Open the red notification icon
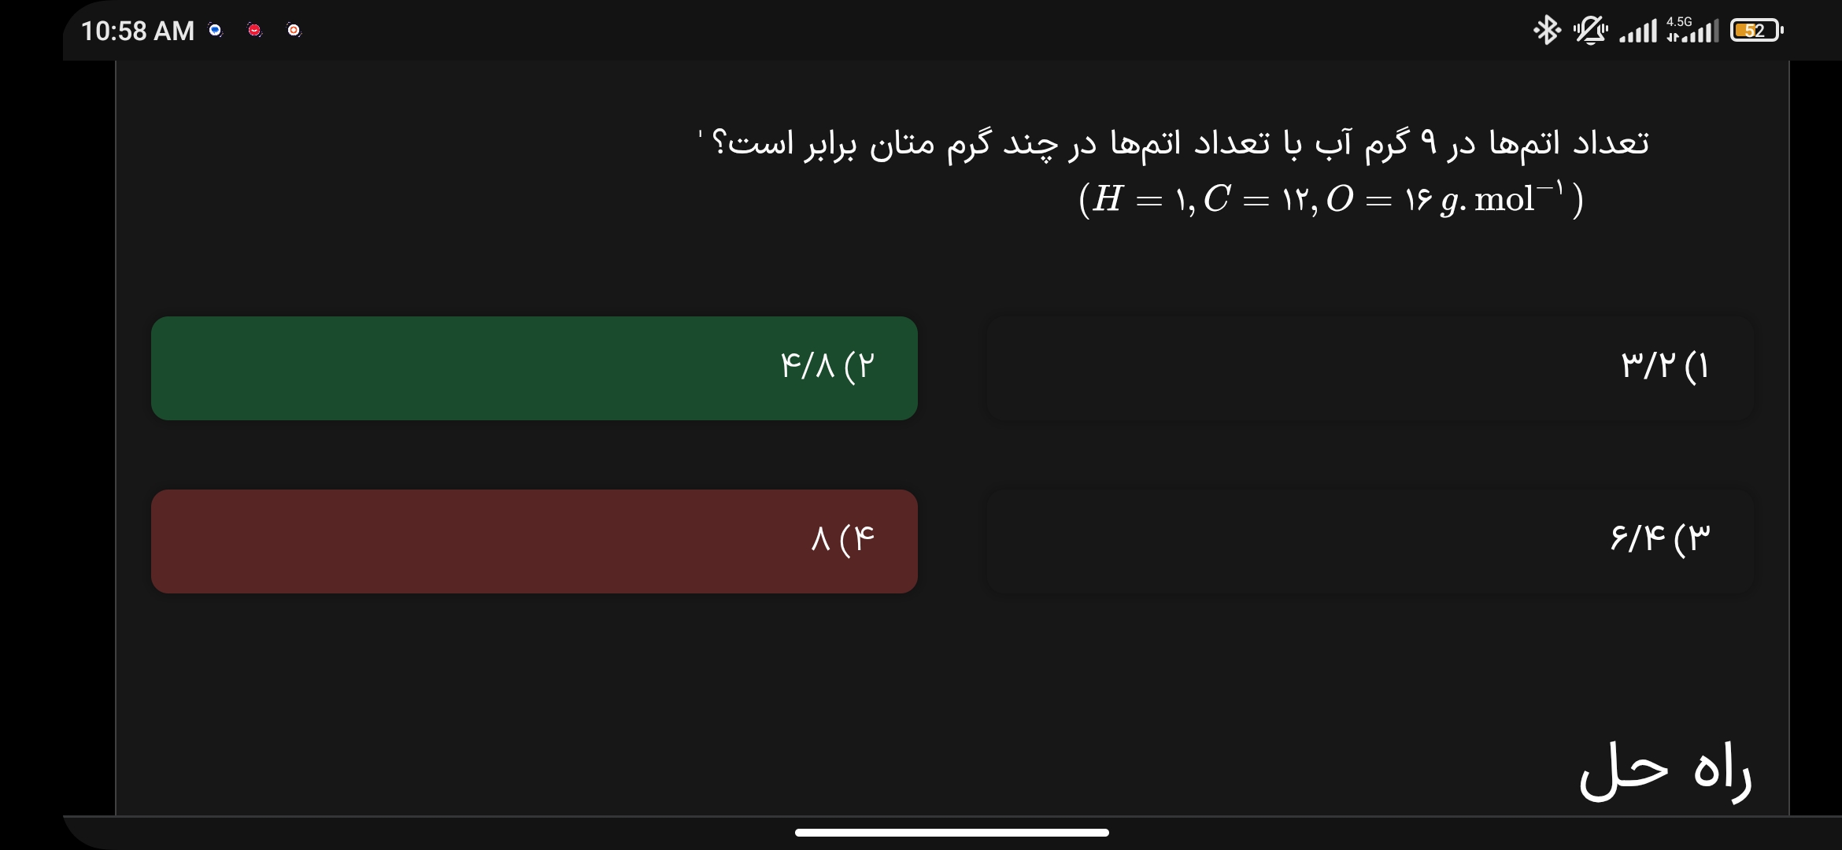Image resolution: width=1842 pixels, height=850 pixels. click(254, 31)
